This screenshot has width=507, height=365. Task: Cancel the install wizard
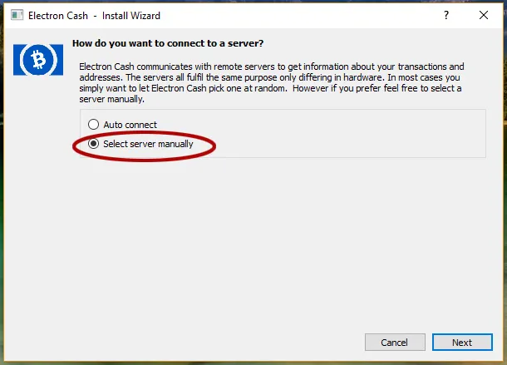pos(395,342)
